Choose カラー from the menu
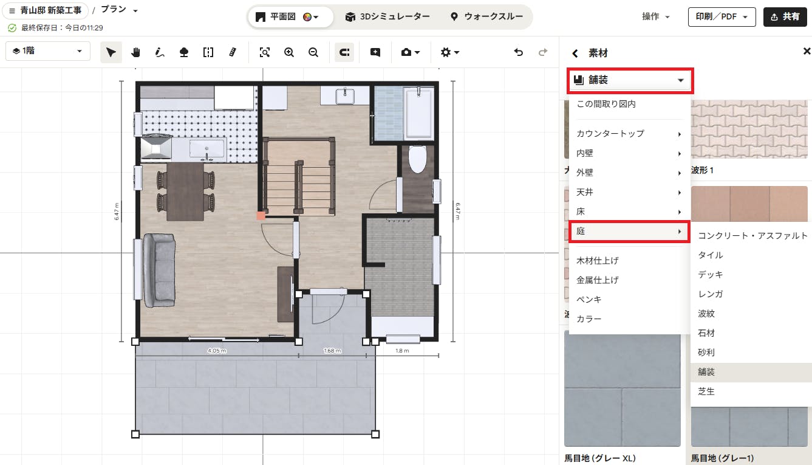Screen dimensions: 812x465 [630, 319]
